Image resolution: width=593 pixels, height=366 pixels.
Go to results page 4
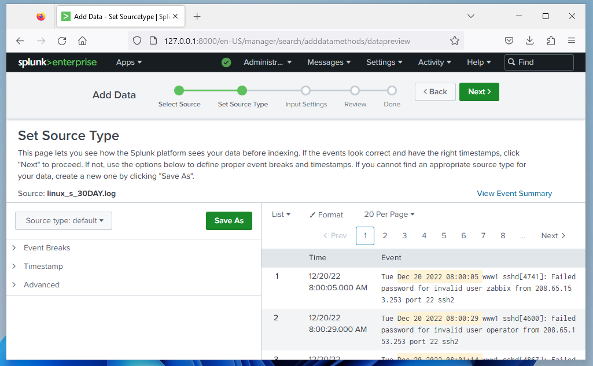[424, 236]
